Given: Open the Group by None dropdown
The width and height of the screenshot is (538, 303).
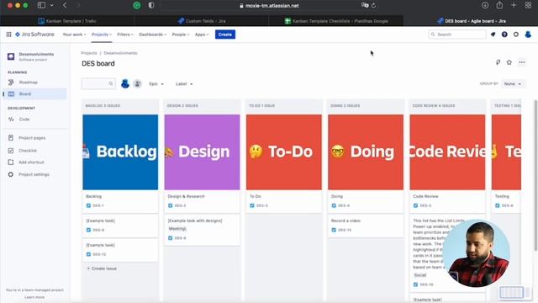Looking at the screenshot, I should pyautogui.click(x=513, y=84).
